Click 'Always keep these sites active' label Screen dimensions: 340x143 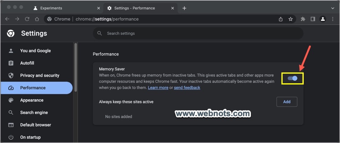click(x=126, y=102)
